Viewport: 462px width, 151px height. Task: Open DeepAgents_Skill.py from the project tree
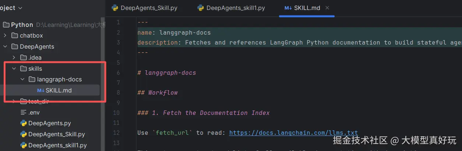pos(56,134)
